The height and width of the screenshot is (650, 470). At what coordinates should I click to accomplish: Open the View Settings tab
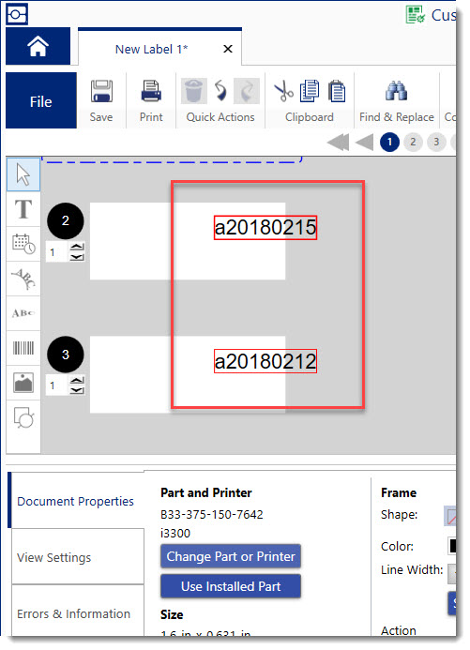coord(78,557)
